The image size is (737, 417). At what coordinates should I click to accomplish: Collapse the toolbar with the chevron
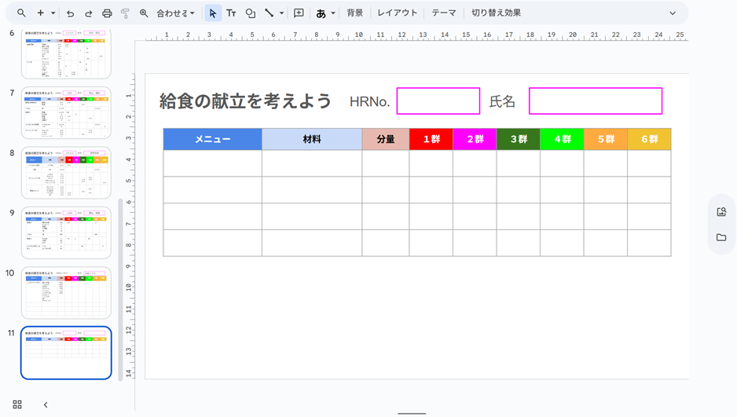(x=673, y=13)
